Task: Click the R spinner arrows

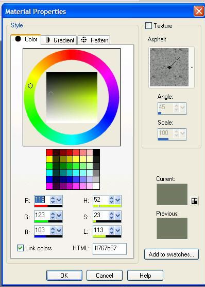Action: pyautogui.click(x=53, y=200)
